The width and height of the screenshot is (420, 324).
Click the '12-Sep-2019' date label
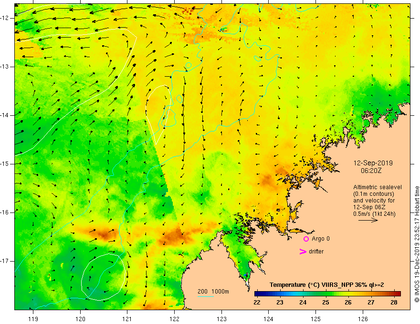pos(373,163)
